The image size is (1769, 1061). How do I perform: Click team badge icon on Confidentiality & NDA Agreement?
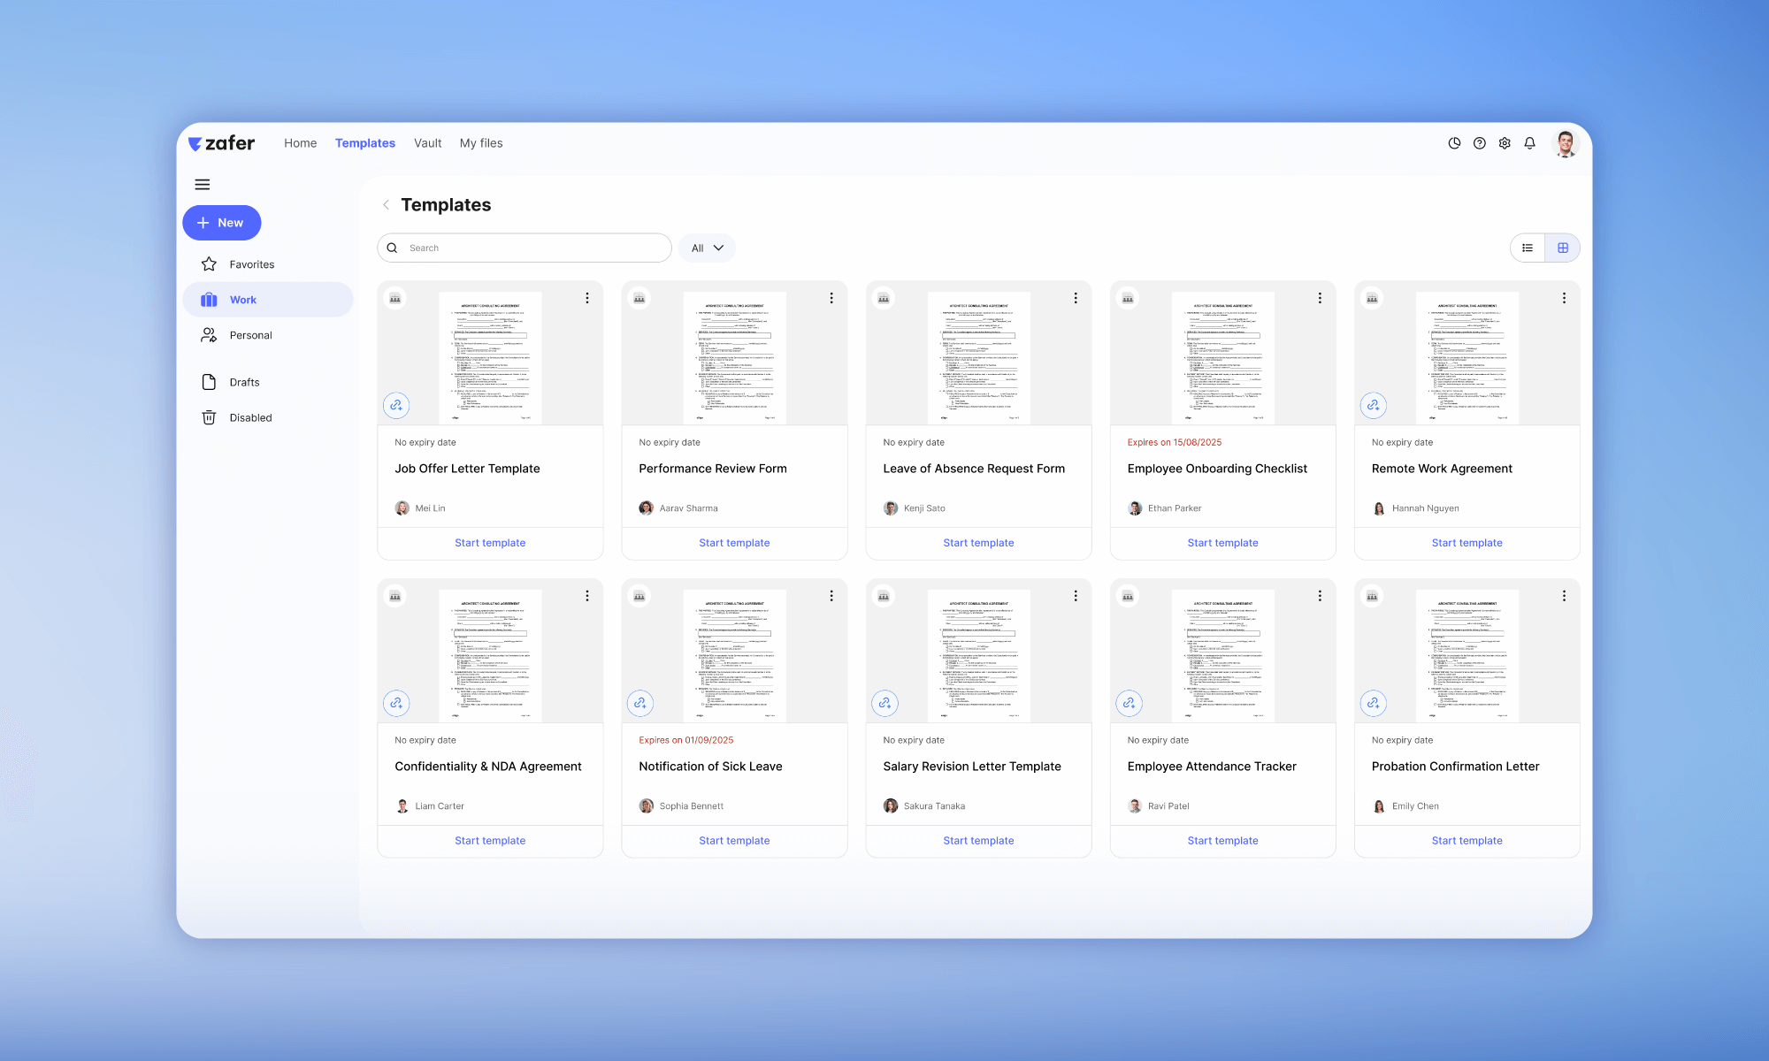coord(395,597)
